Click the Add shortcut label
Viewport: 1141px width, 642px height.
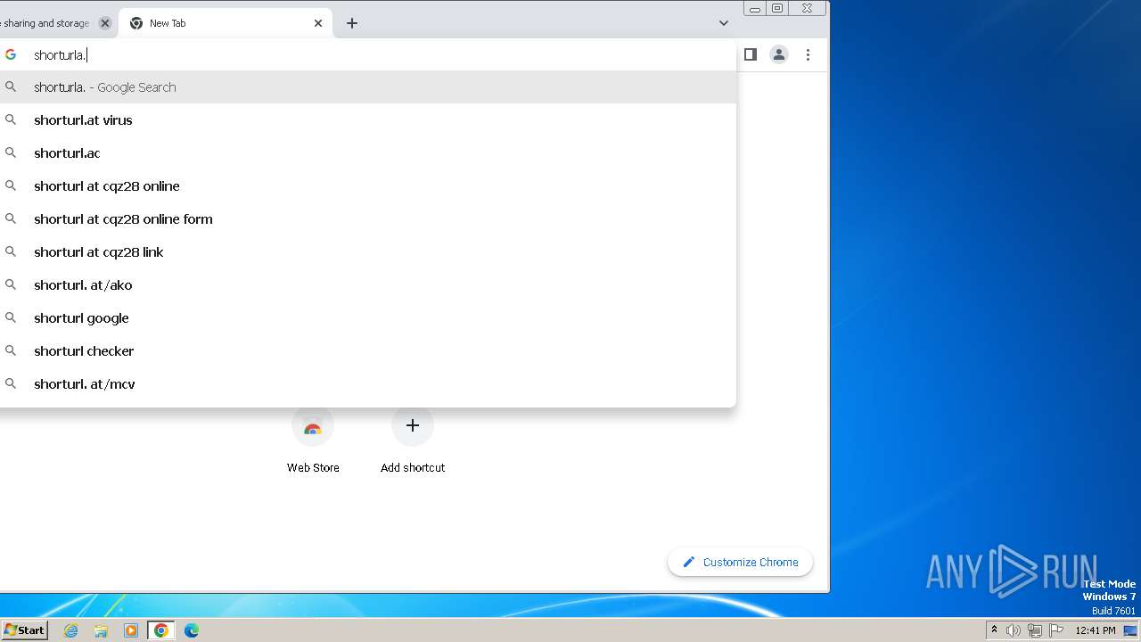pyautogui.click(x=413, y=467)
